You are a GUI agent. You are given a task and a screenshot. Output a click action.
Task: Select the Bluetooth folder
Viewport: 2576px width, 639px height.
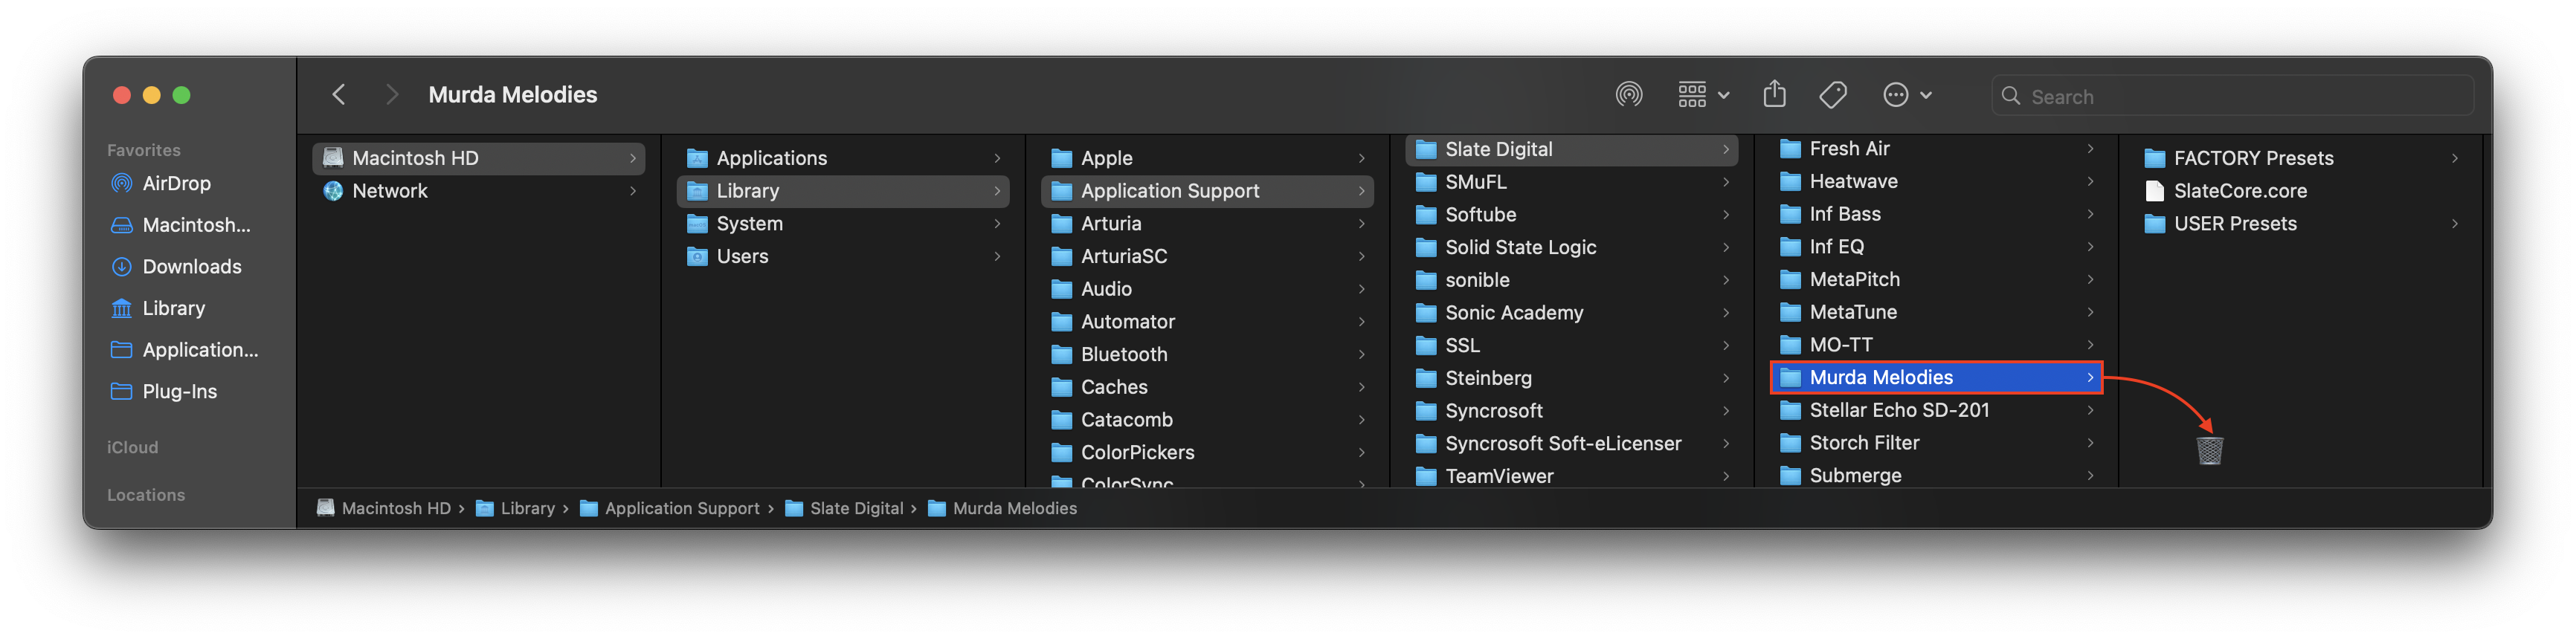point(1207,355)
